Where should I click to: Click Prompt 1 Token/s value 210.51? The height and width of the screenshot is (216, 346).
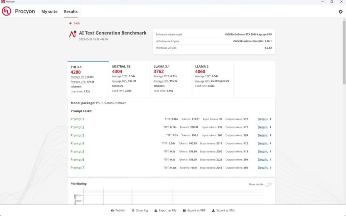pyautogui.click(x=196, y=119)
